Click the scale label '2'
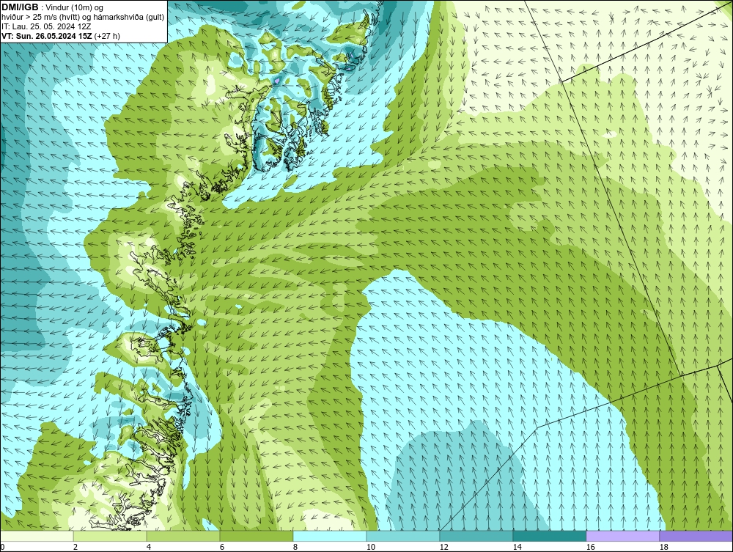 click(x=75, y=547)
